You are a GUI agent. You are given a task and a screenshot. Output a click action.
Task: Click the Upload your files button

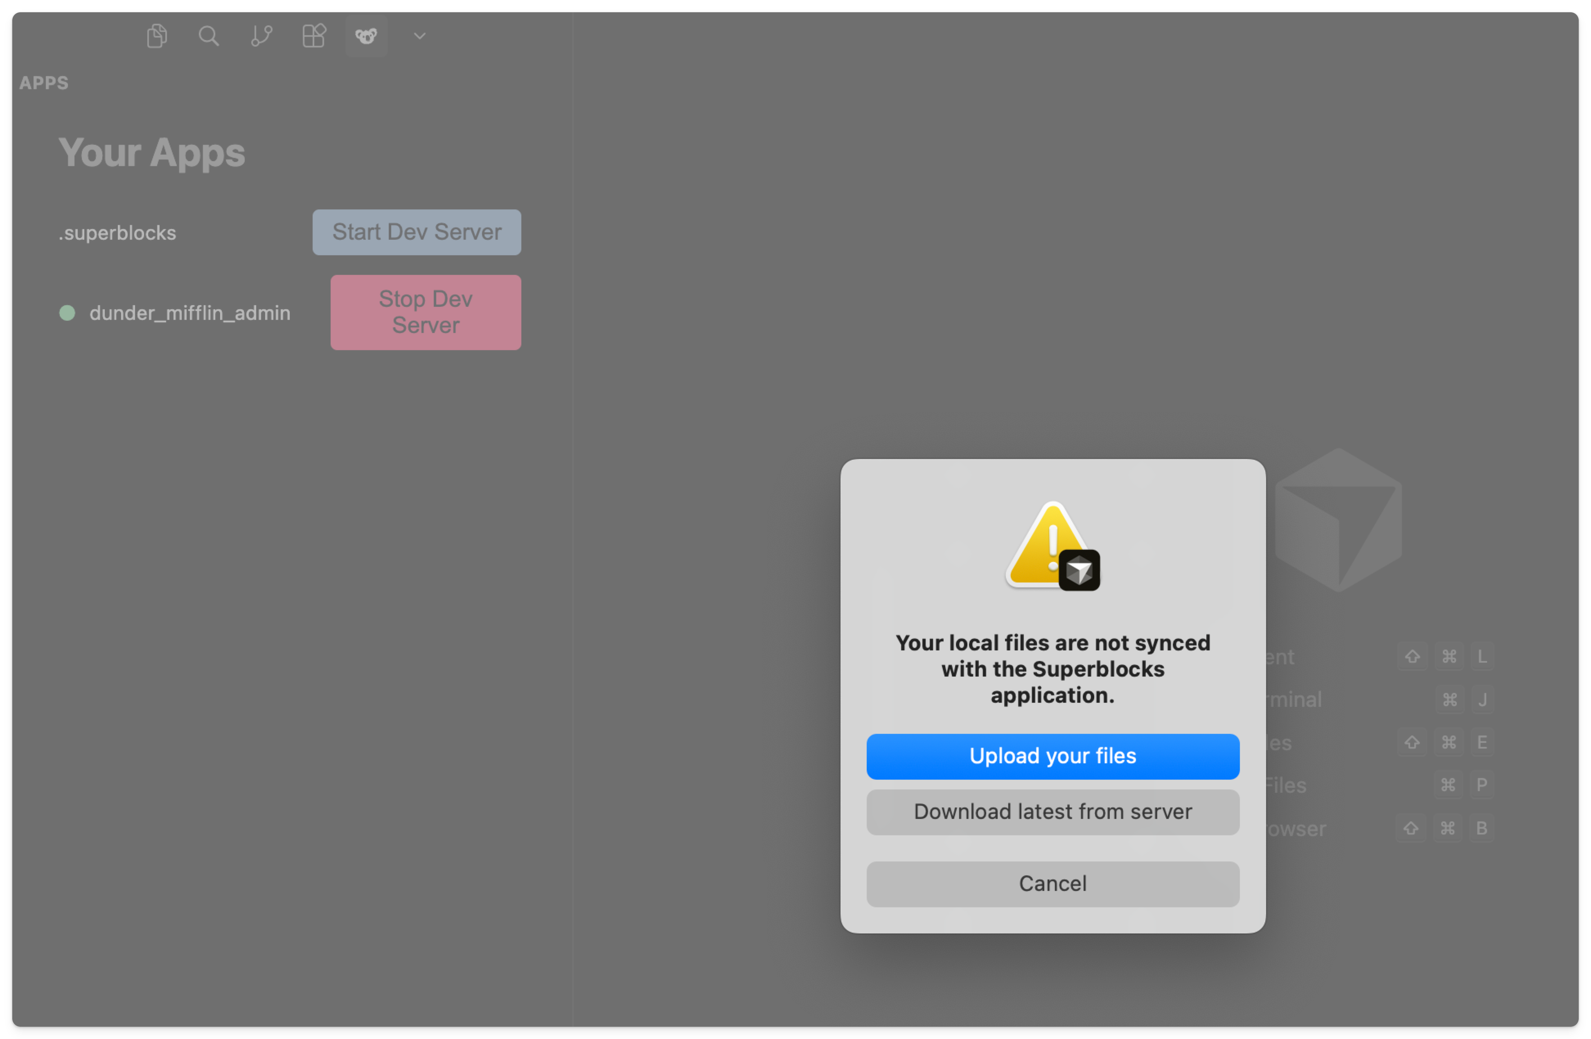tap(1052, 756)
